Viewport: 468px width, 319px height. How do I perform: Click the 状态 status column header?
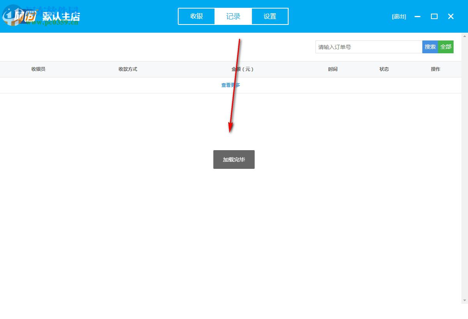(384, 69)
